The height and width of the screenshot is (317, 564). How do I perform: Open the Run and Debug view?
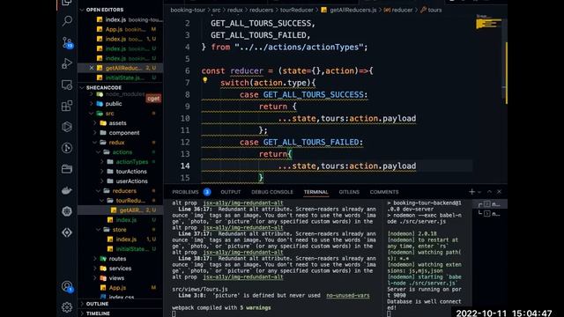(67, 63)
